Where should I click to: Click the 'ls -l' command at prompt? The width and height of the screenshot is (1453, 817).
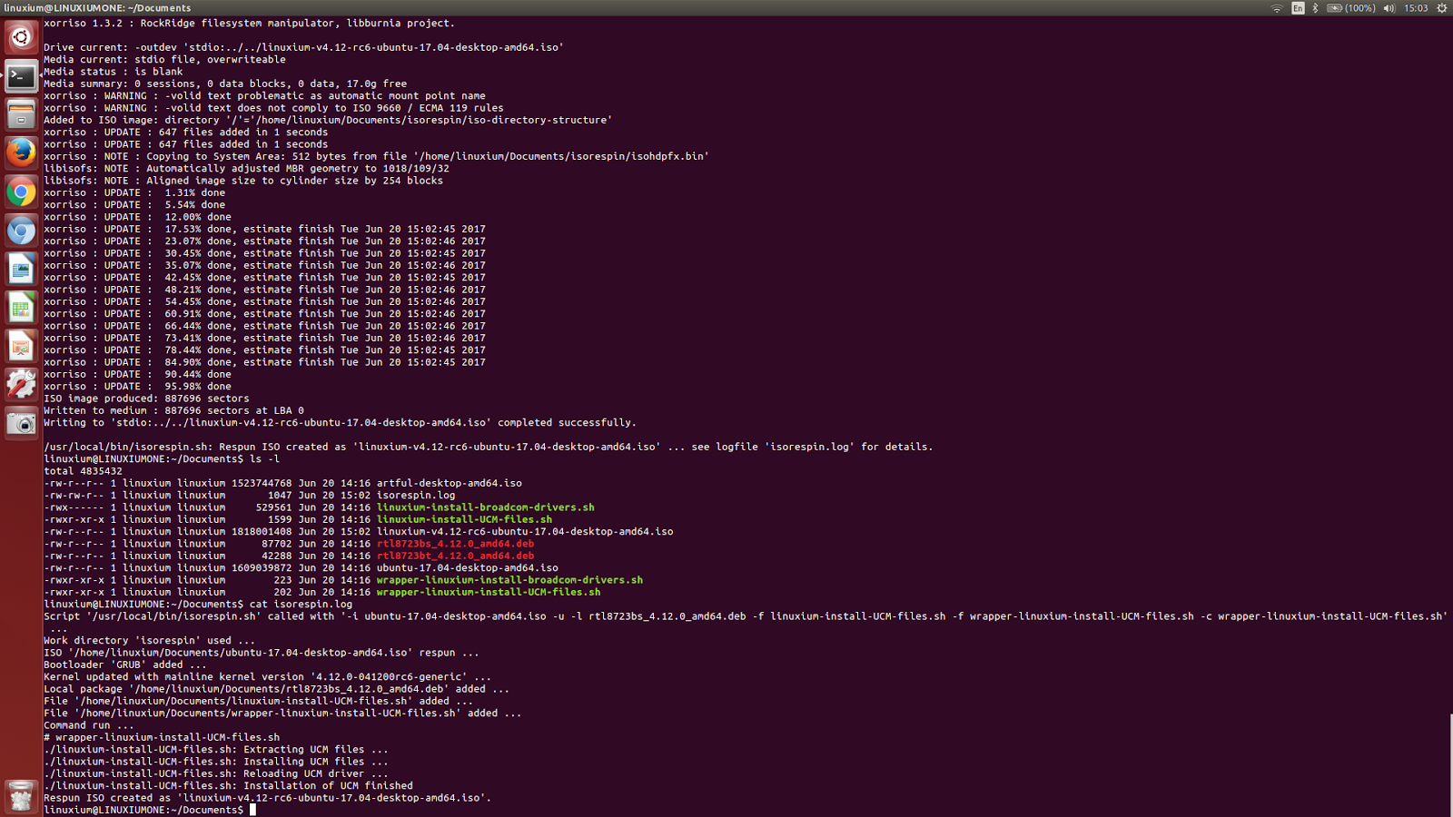264,459
